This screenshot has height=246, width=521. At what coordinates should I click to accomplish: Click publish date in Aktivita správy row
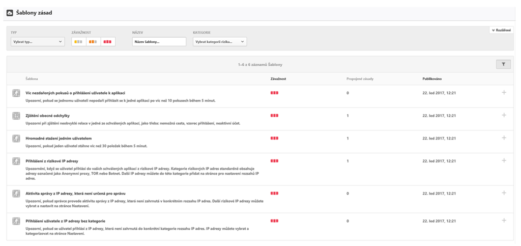[439, 193]
